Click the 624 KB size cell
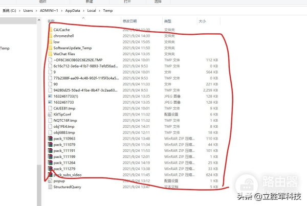This screenshot has width=307, height=206. coord(212,175)
